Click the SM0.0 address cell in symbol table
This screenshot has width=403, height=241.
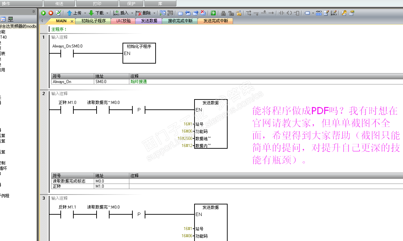click(x=111, y=82)
